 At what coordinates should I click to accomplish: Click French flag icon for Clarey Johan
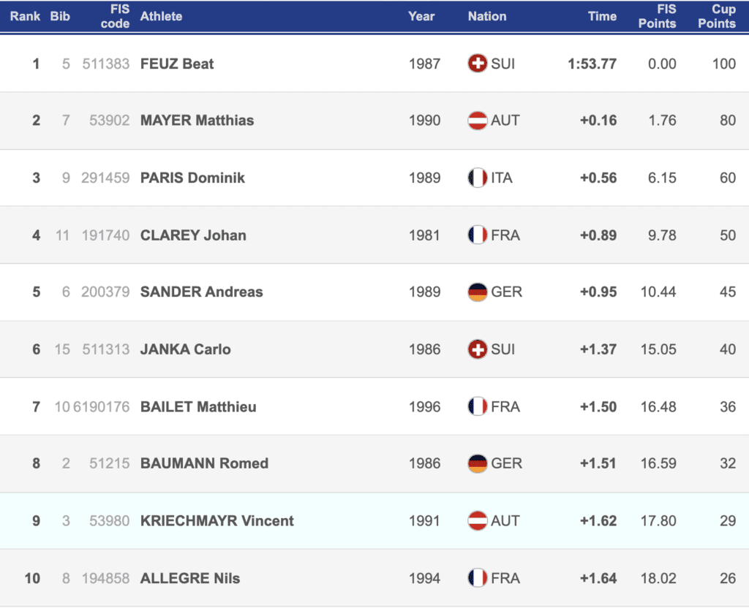click(477, 235)
